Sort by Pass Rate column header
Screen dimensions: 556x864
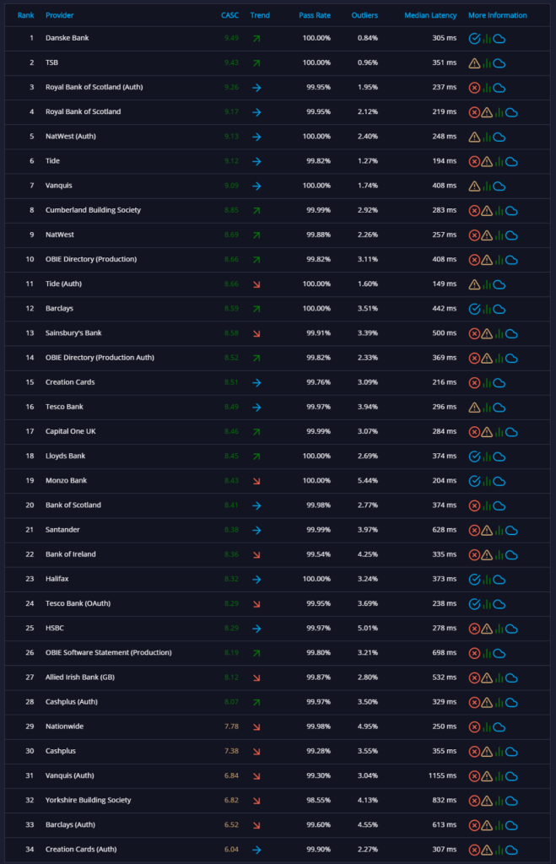315,15
